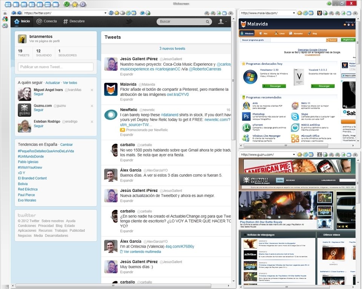
Task: Click 'Ver todos' in A quién seguir
Action: pyautogui.click(x=70, y=83)
